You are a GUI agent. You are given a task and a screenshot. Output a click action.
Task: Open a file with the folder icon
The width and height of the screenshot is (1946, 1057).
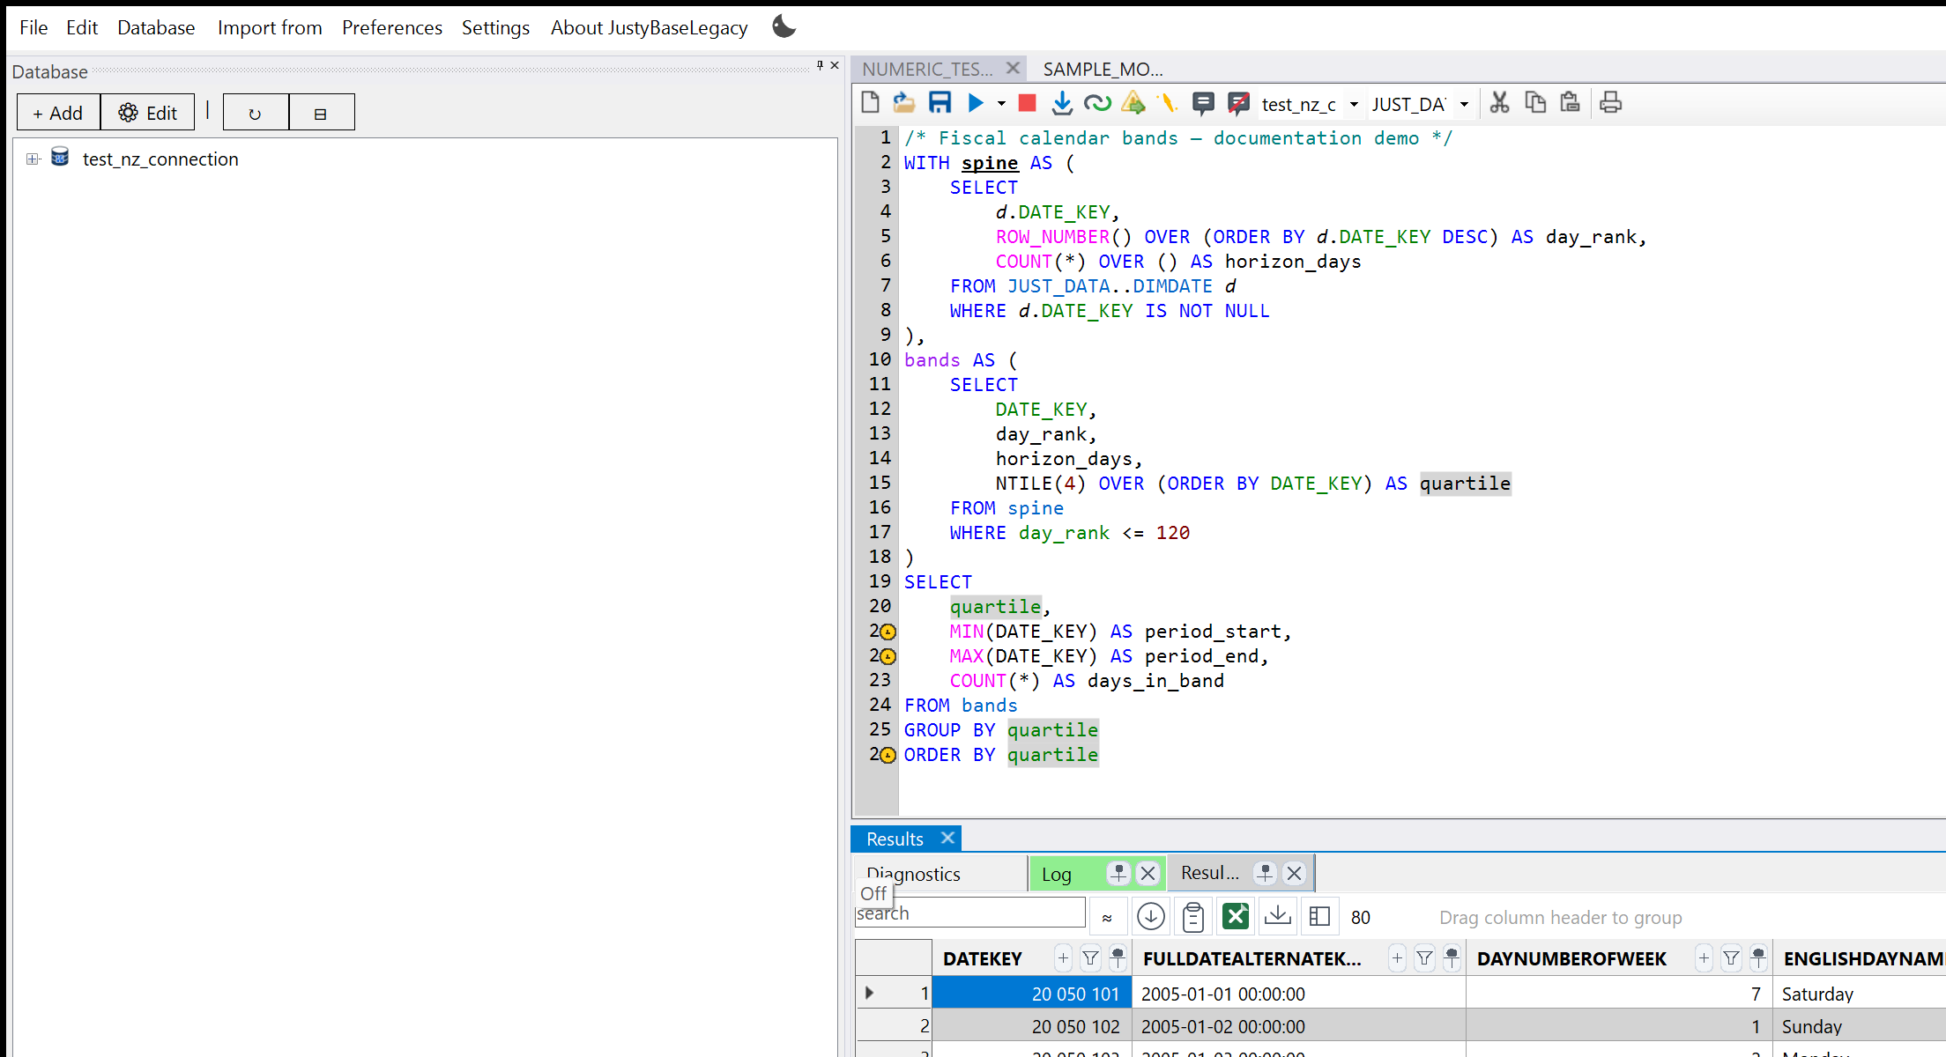click(903, 103)
